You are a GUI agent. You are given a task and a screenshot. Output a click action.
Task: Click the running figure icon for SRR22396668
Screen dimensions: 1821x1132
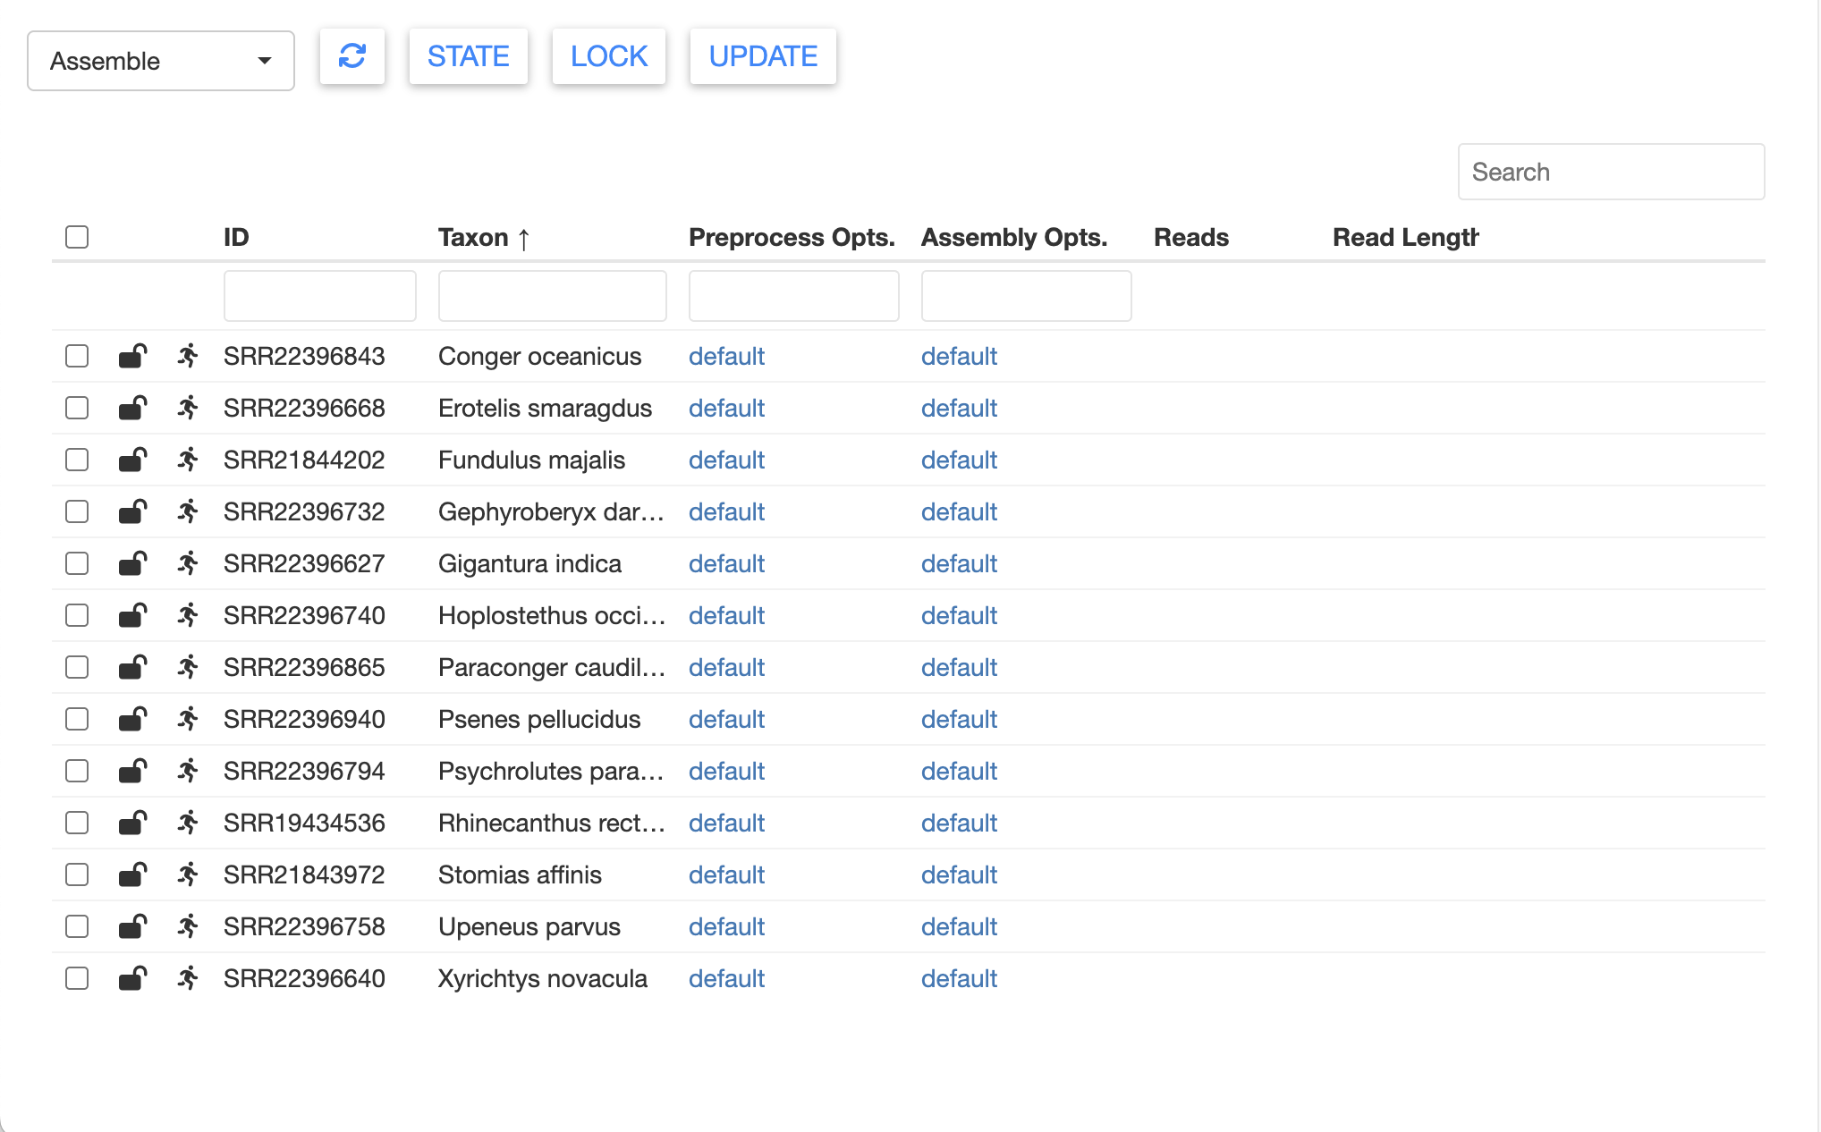pyautogui.click(x=188, y=408)
